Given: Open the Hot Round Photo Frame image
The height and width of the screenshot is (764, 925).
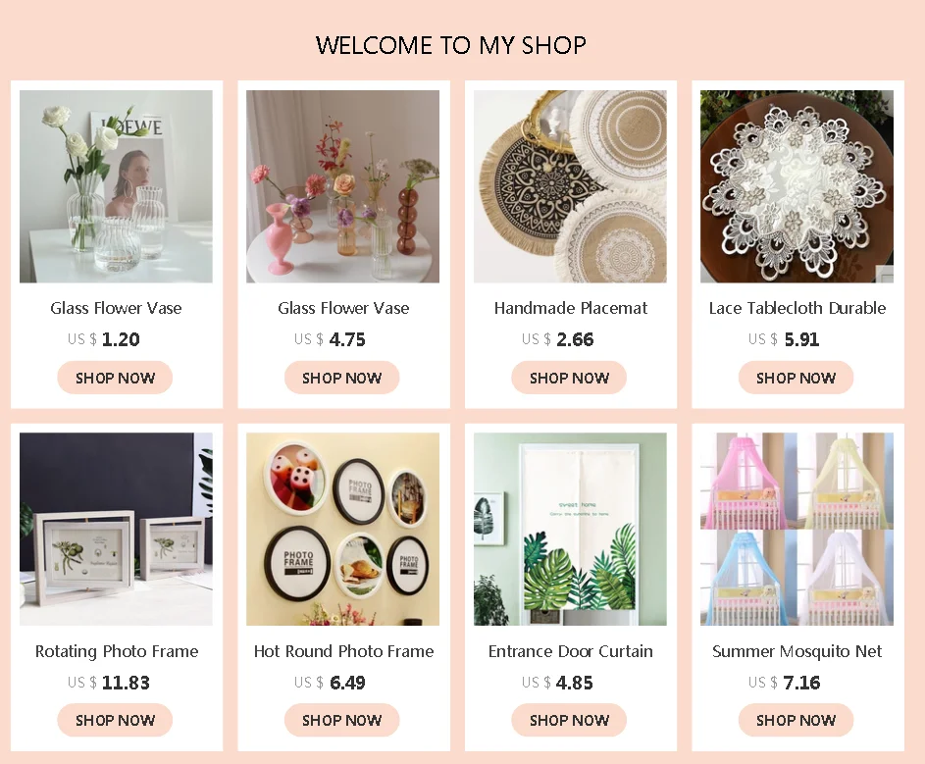Looking at the screenshot, I should [342, 530].
